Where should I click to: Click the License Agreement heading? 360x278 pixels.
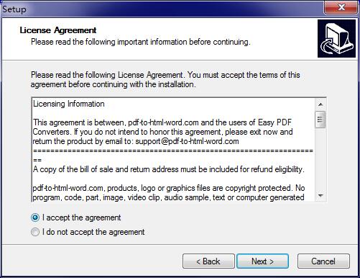(x=58, y=30)
